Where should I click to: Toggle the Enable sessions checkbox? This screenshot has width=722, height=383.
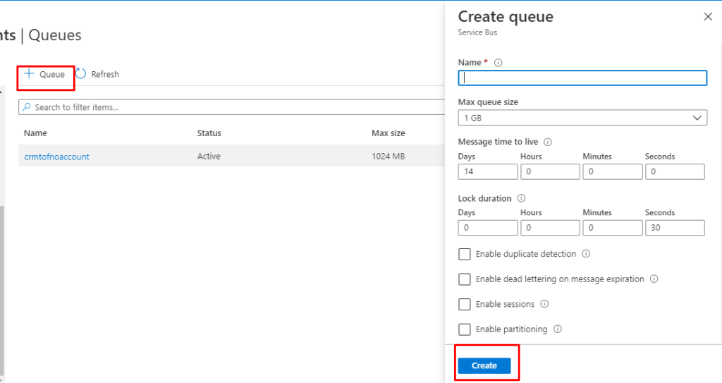(x=465, y=304)
